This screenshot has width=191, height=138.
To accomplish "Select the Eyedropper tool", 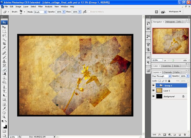I will pyautogui.click(x=4, y=109).
